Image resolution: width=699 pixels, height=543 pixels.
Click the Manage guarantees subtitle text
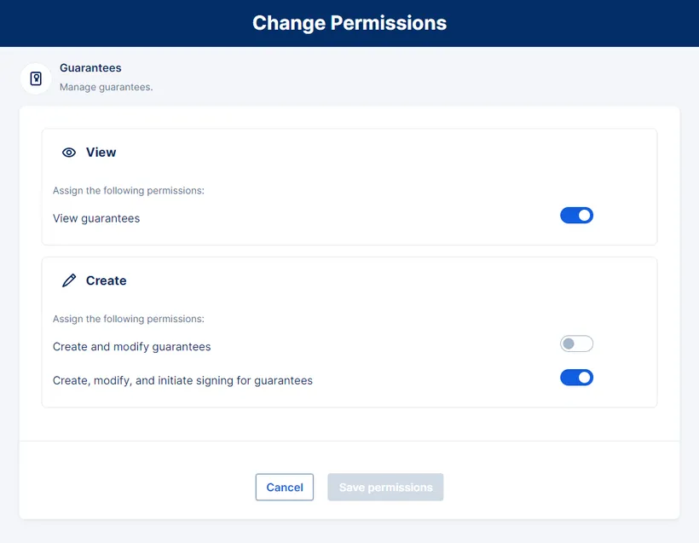(106, 87)
